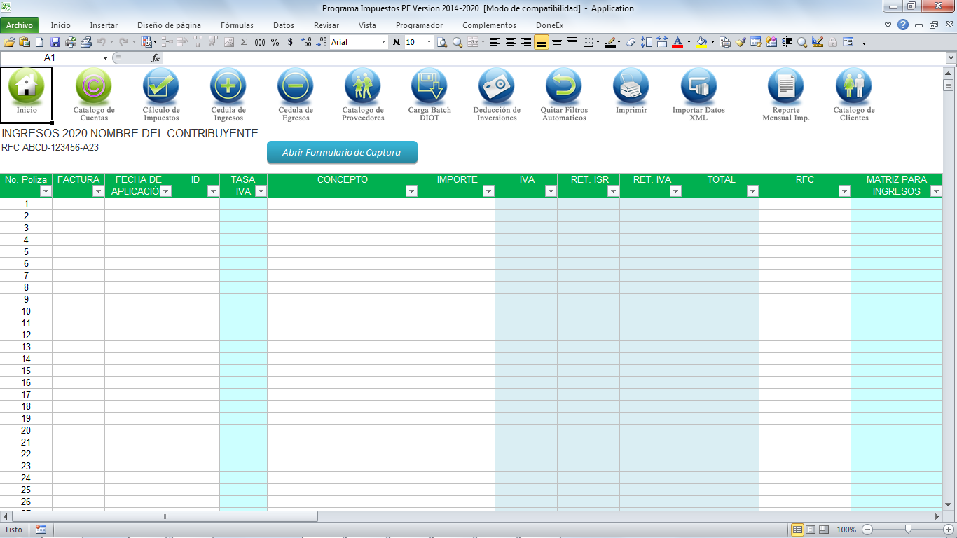Open Catalogo de Proveedores
957x538 pixels.
click(x=363, y=87)
